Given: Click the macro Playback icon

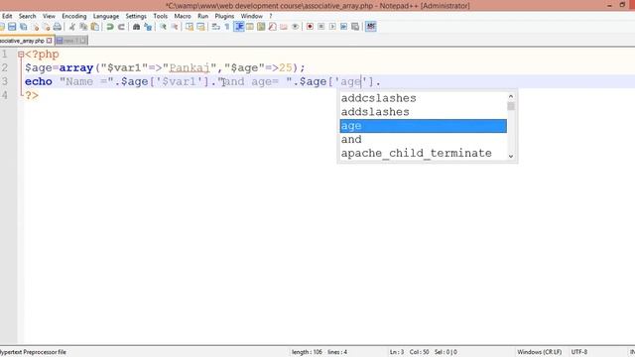Looking at the screenshot, I should (x=332, y=27).
